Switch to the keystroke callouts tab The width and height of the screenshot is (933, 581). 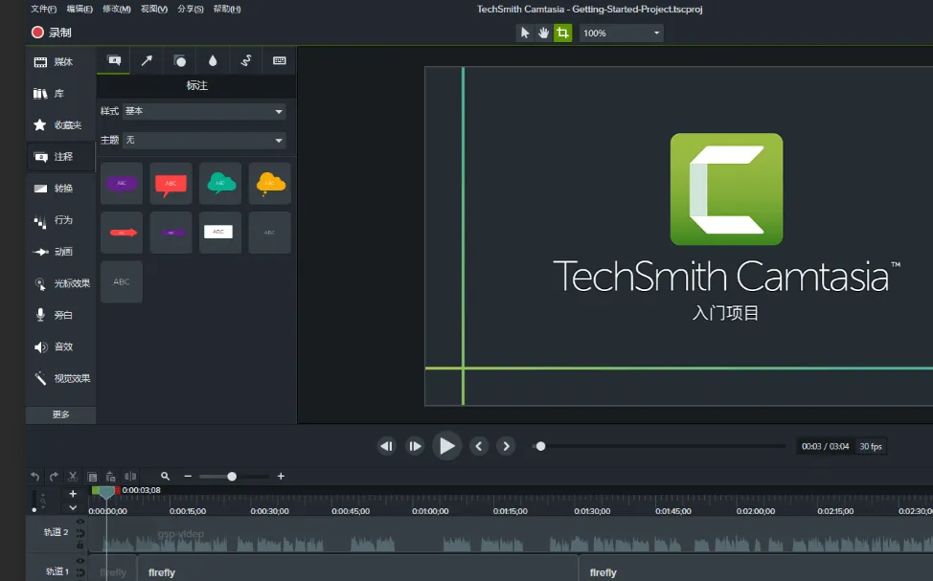279,60
